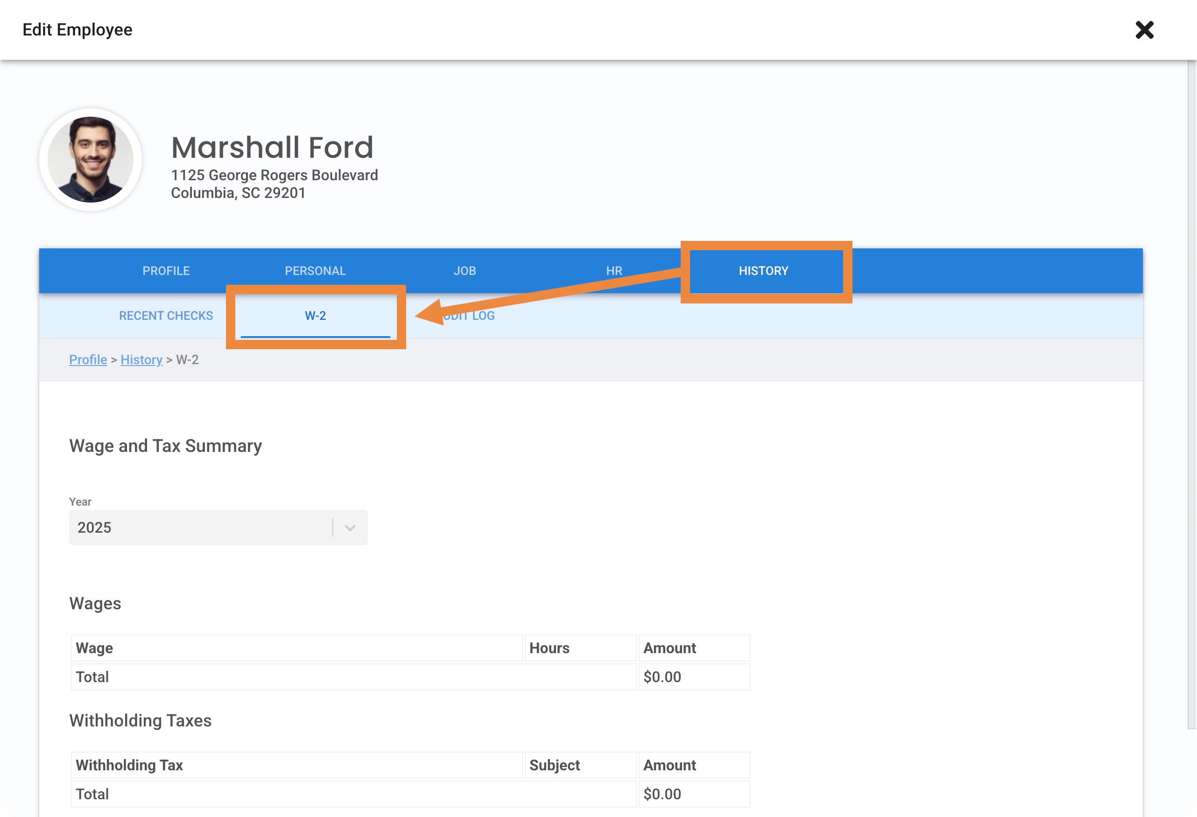Image resolution: width=1197 pixels, height=817 pixels.
Task: Switch to the Personal tab
Action: 315,271
